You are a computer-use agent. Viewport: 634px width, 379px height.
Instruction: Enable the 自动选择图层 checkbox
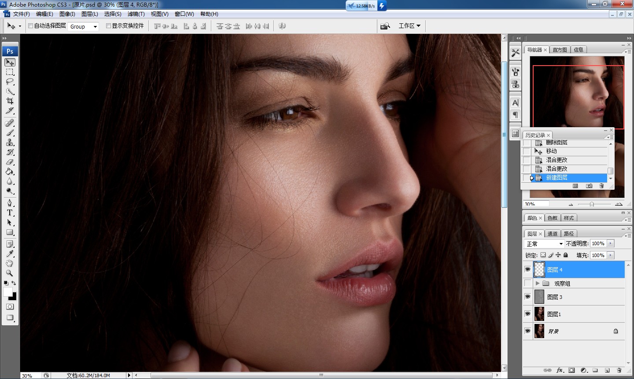(30, 26)
